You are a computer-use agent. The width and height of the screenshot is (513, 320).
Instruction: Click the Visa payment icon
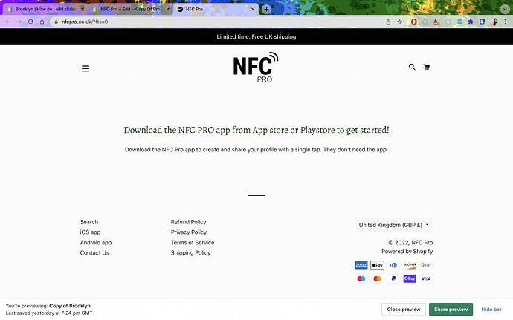point(426,278)
